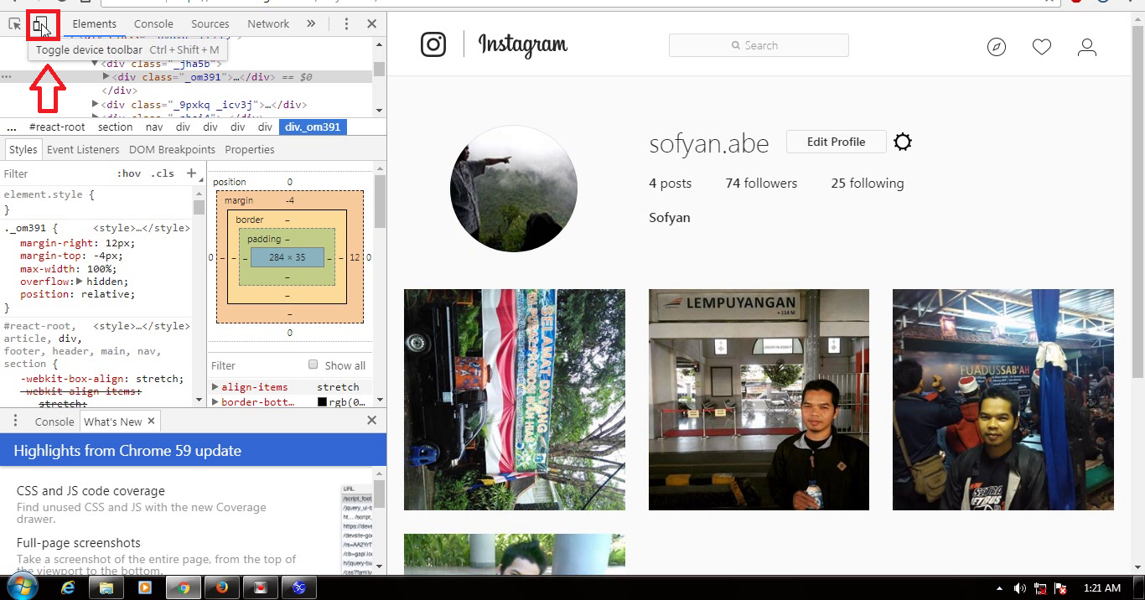Screen dimensions: 1145x600
Task: Open the Full-page screenshots highlight
Action: point(79,543)
